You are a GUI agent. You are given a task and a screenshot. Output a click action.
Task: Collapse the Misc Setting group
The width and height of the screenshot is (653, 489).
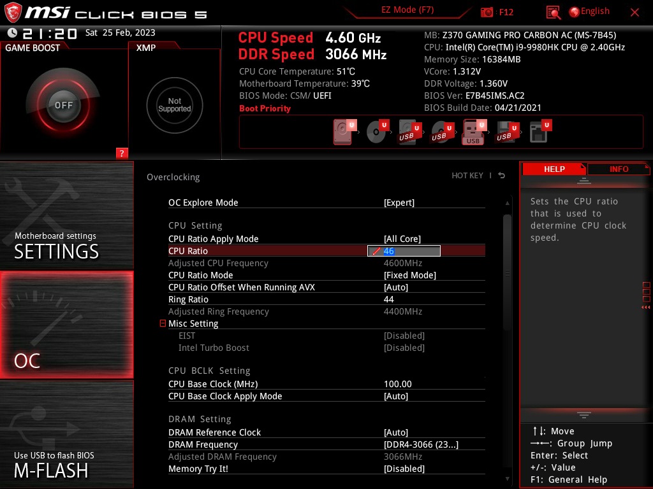(163, 323)
